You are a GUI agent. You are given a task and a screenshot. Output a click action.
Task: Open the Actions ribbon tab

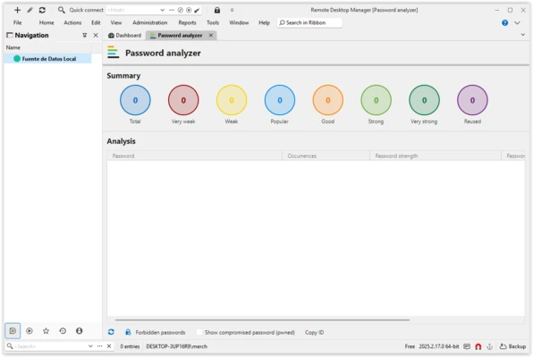(72, 22)
